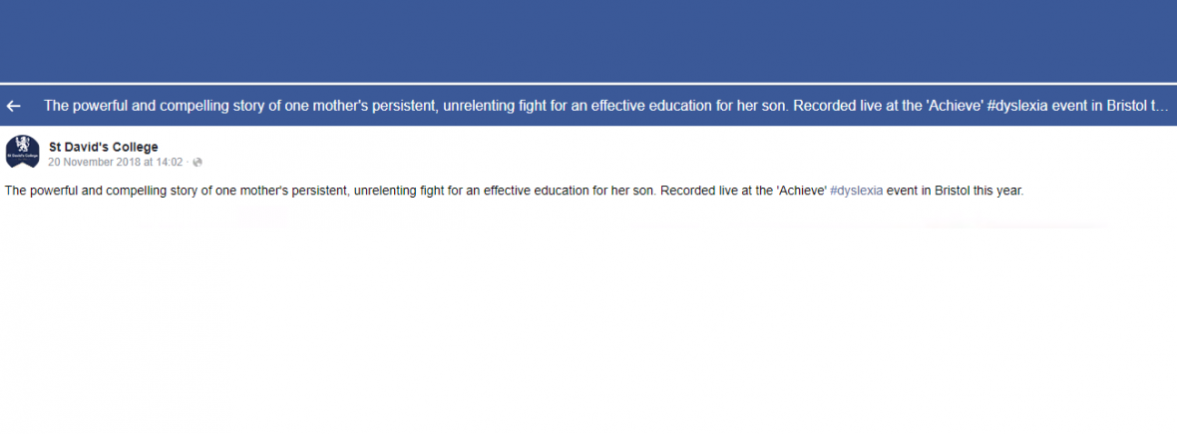
Task: Open St David's College profile picture
Action: pos(22,153)
